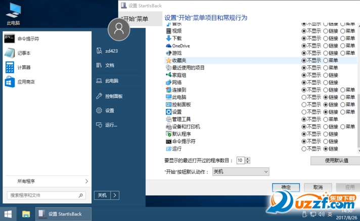Viewport: 360px width, 221px height.
Task: Click the 默认程序 default programs icon
Action: coord(168,134)
